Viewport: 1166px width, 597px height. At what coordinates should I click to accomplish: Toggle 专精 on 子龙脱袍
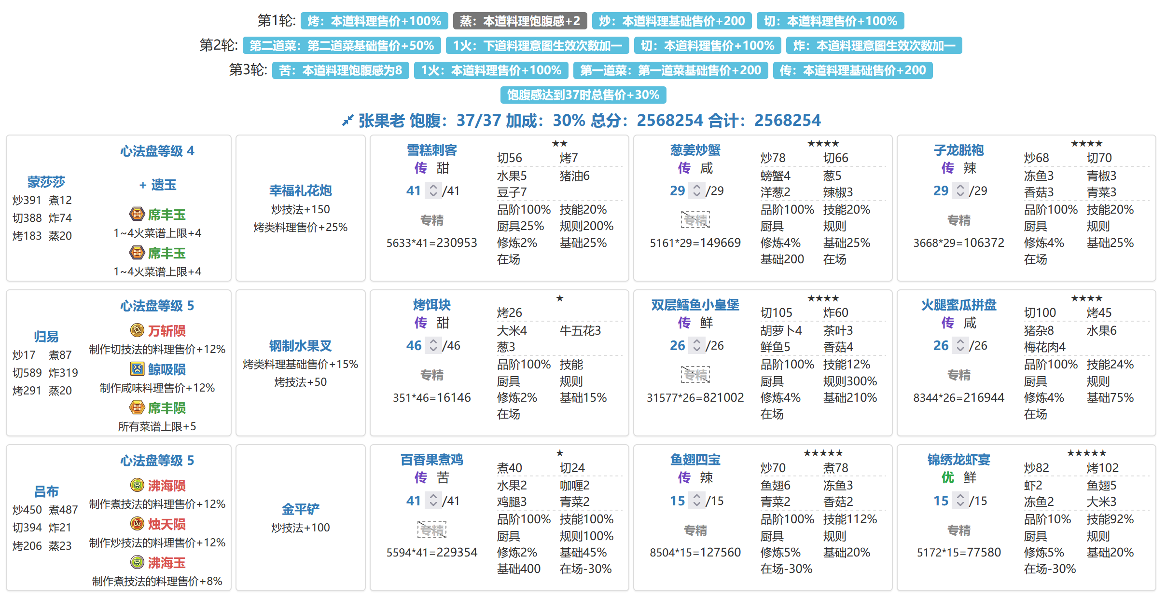959,220
